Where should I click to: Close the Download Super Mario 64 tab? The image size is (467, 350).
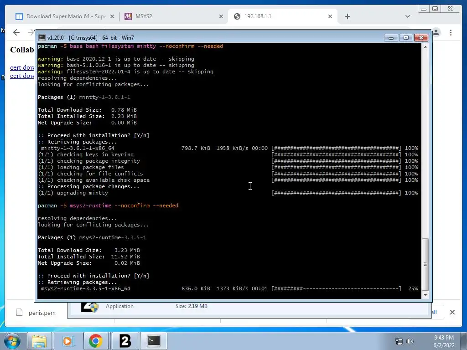pos(112,16)
